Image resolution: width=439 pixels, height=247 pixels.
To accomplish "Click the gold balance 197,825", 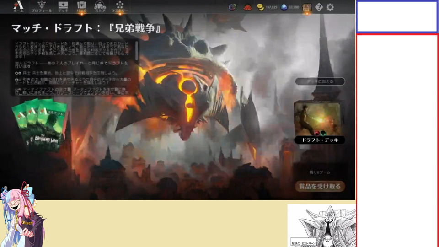I will 271,7.
